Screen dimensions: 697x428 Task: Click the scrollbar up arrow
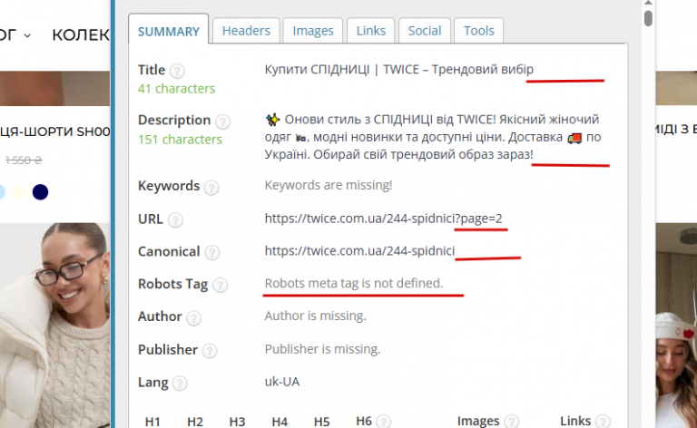[x=648, y=3]
